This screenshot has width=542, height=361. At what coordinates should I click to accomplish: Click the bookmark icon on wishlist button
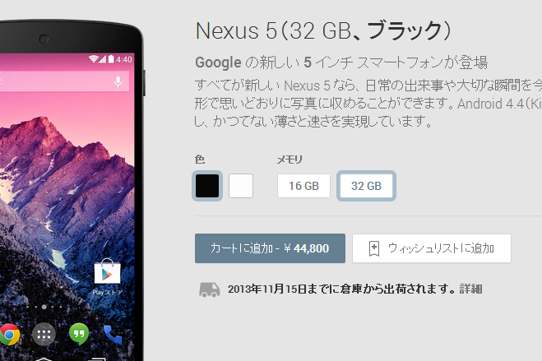point(374,248)
